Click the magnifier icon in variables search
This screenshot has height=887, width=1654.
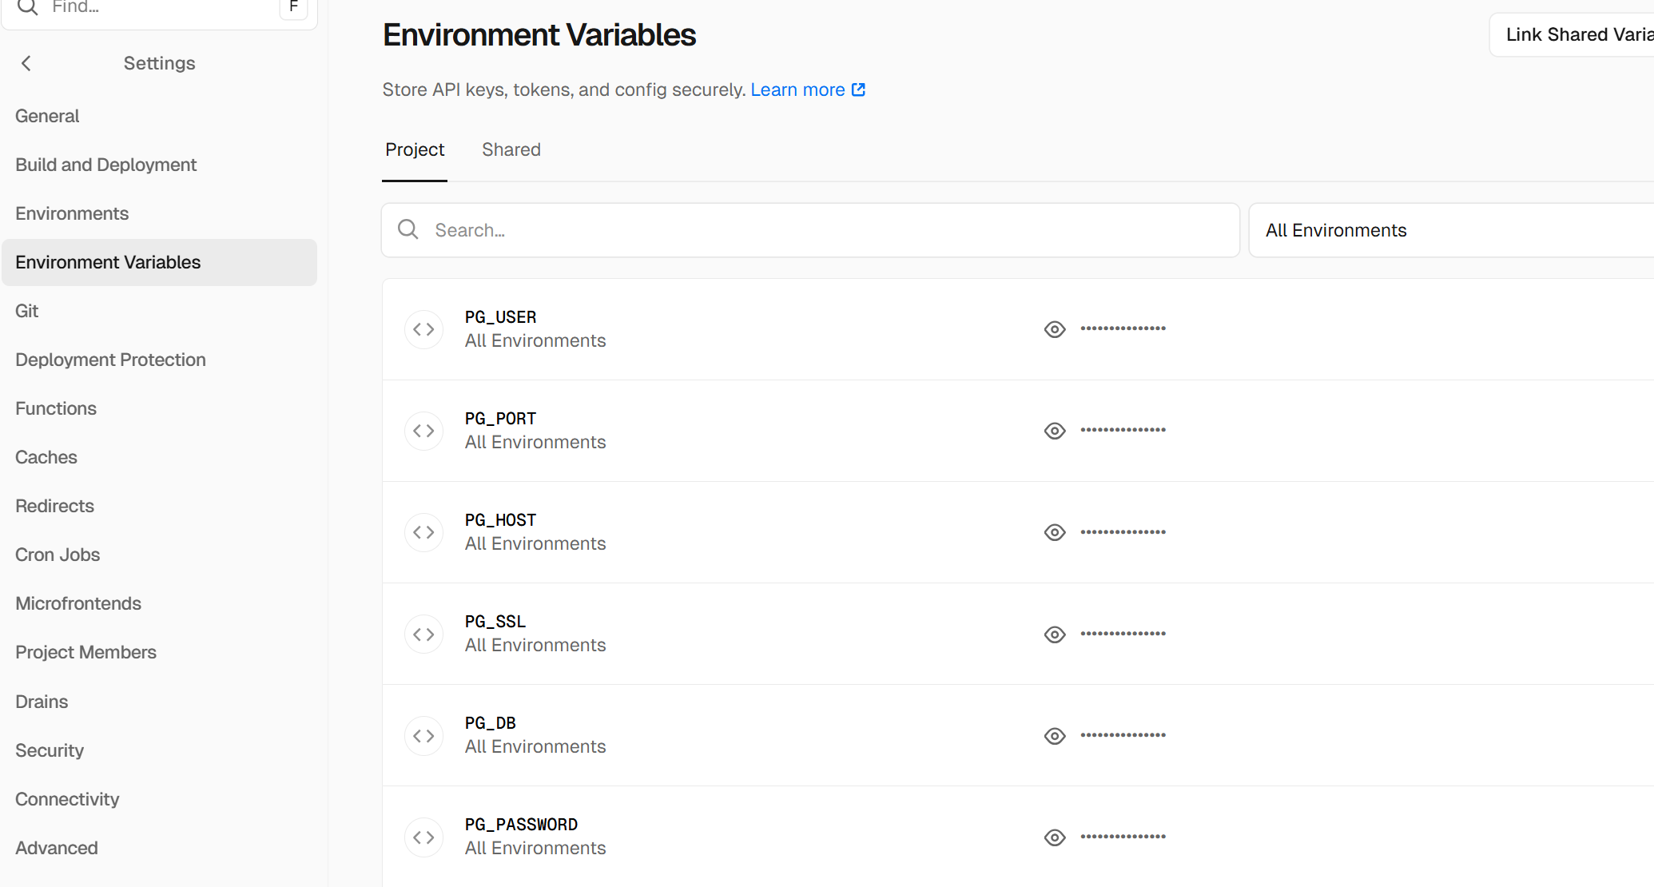[x=408, y=230]
